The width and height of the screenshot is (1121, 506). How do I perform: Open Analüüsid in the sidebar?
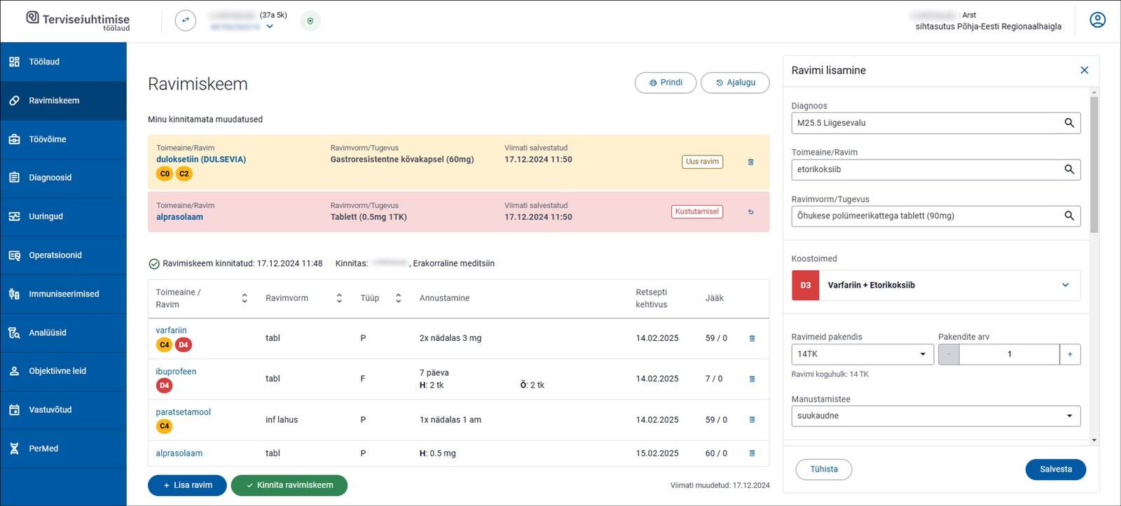48,333
